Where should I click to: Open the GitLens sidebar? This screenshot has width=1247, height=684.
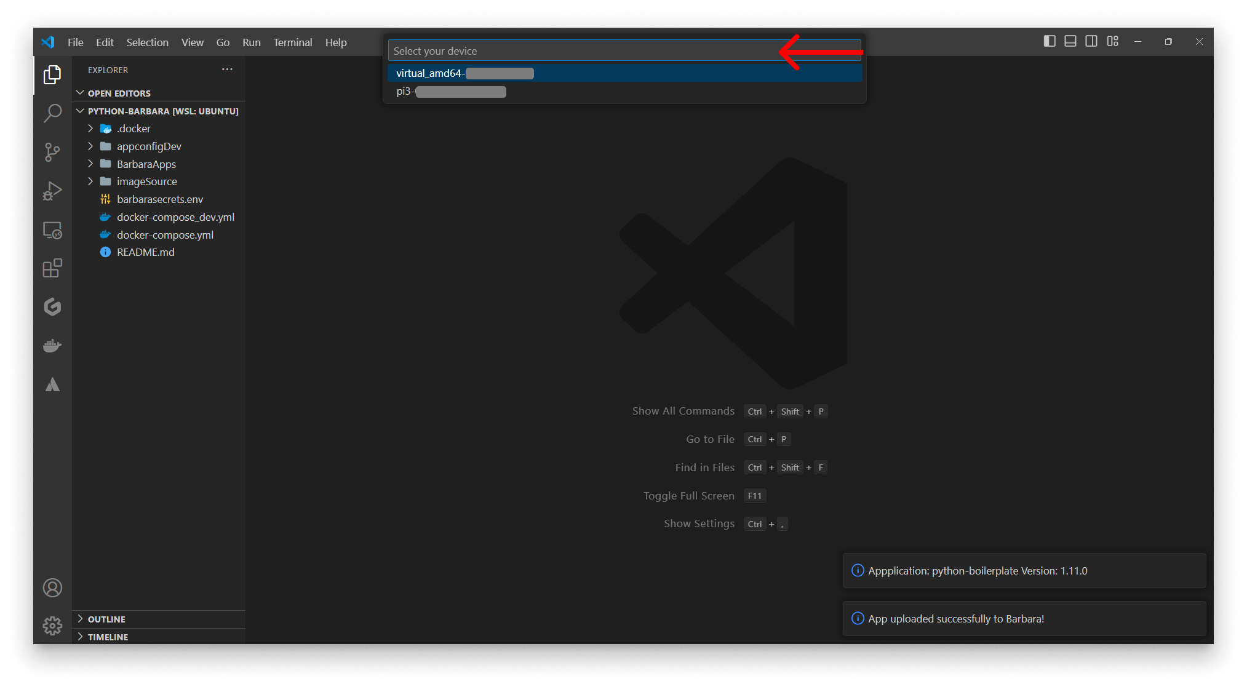[53, 307]
